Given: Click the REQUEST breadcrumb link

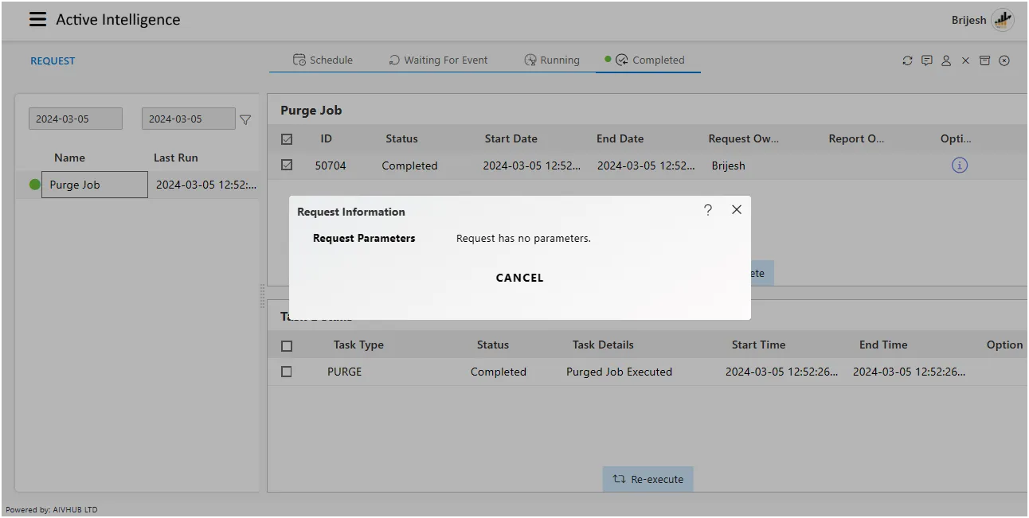Looking at the screenshot, I should (x=53, y=60).
